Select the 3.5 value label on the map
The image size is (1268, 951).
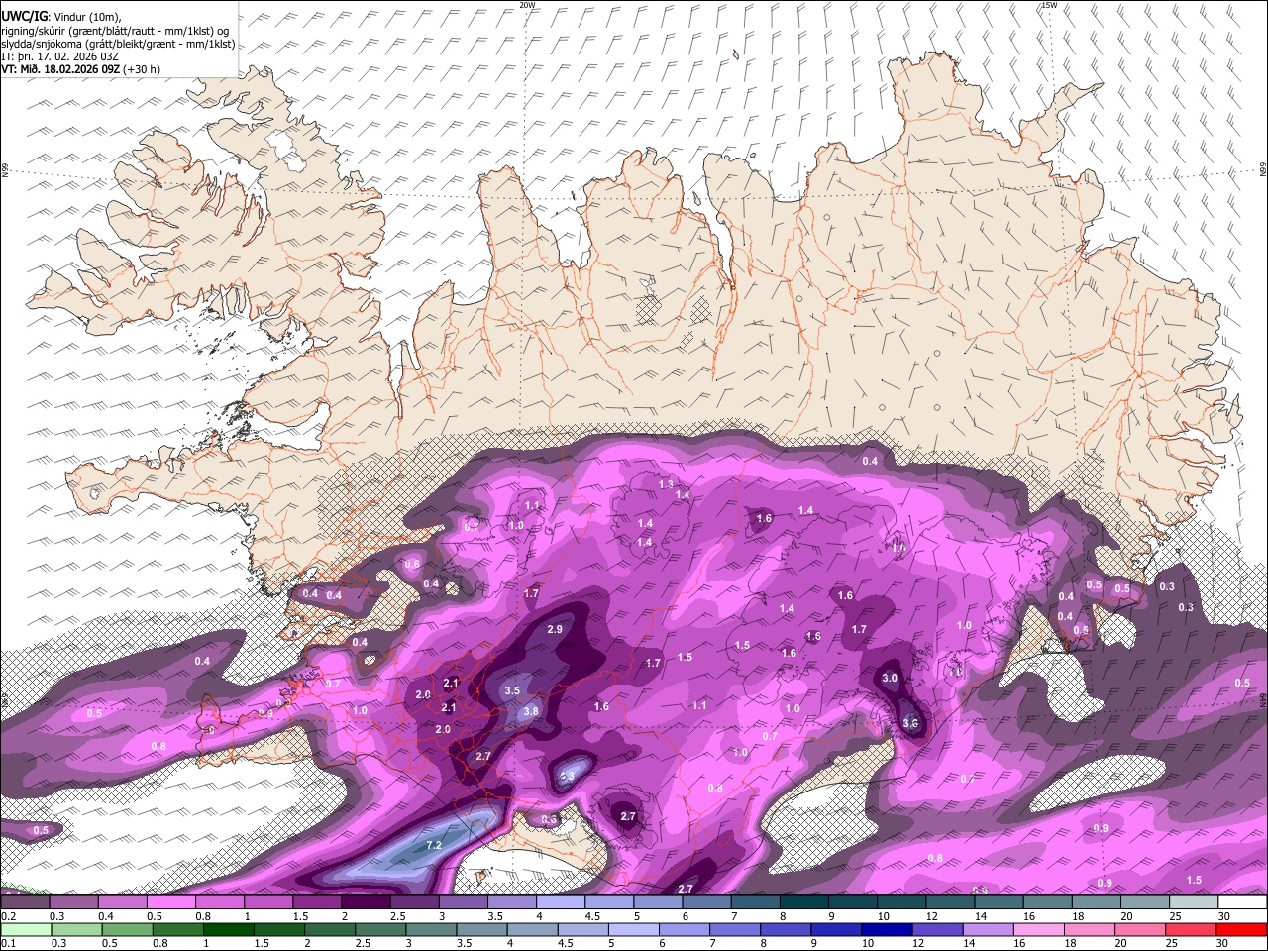pos(512,690)
